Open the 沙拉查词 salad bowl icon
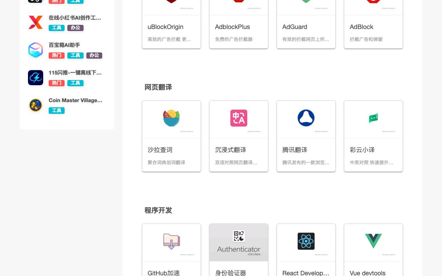This screenshot has height=276, width=442. click(x=171, y=118)
